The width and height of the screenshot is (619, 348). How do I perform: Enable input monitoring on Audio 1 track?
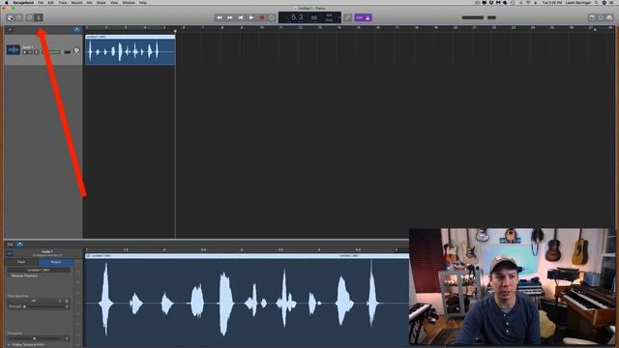[37, 52]
